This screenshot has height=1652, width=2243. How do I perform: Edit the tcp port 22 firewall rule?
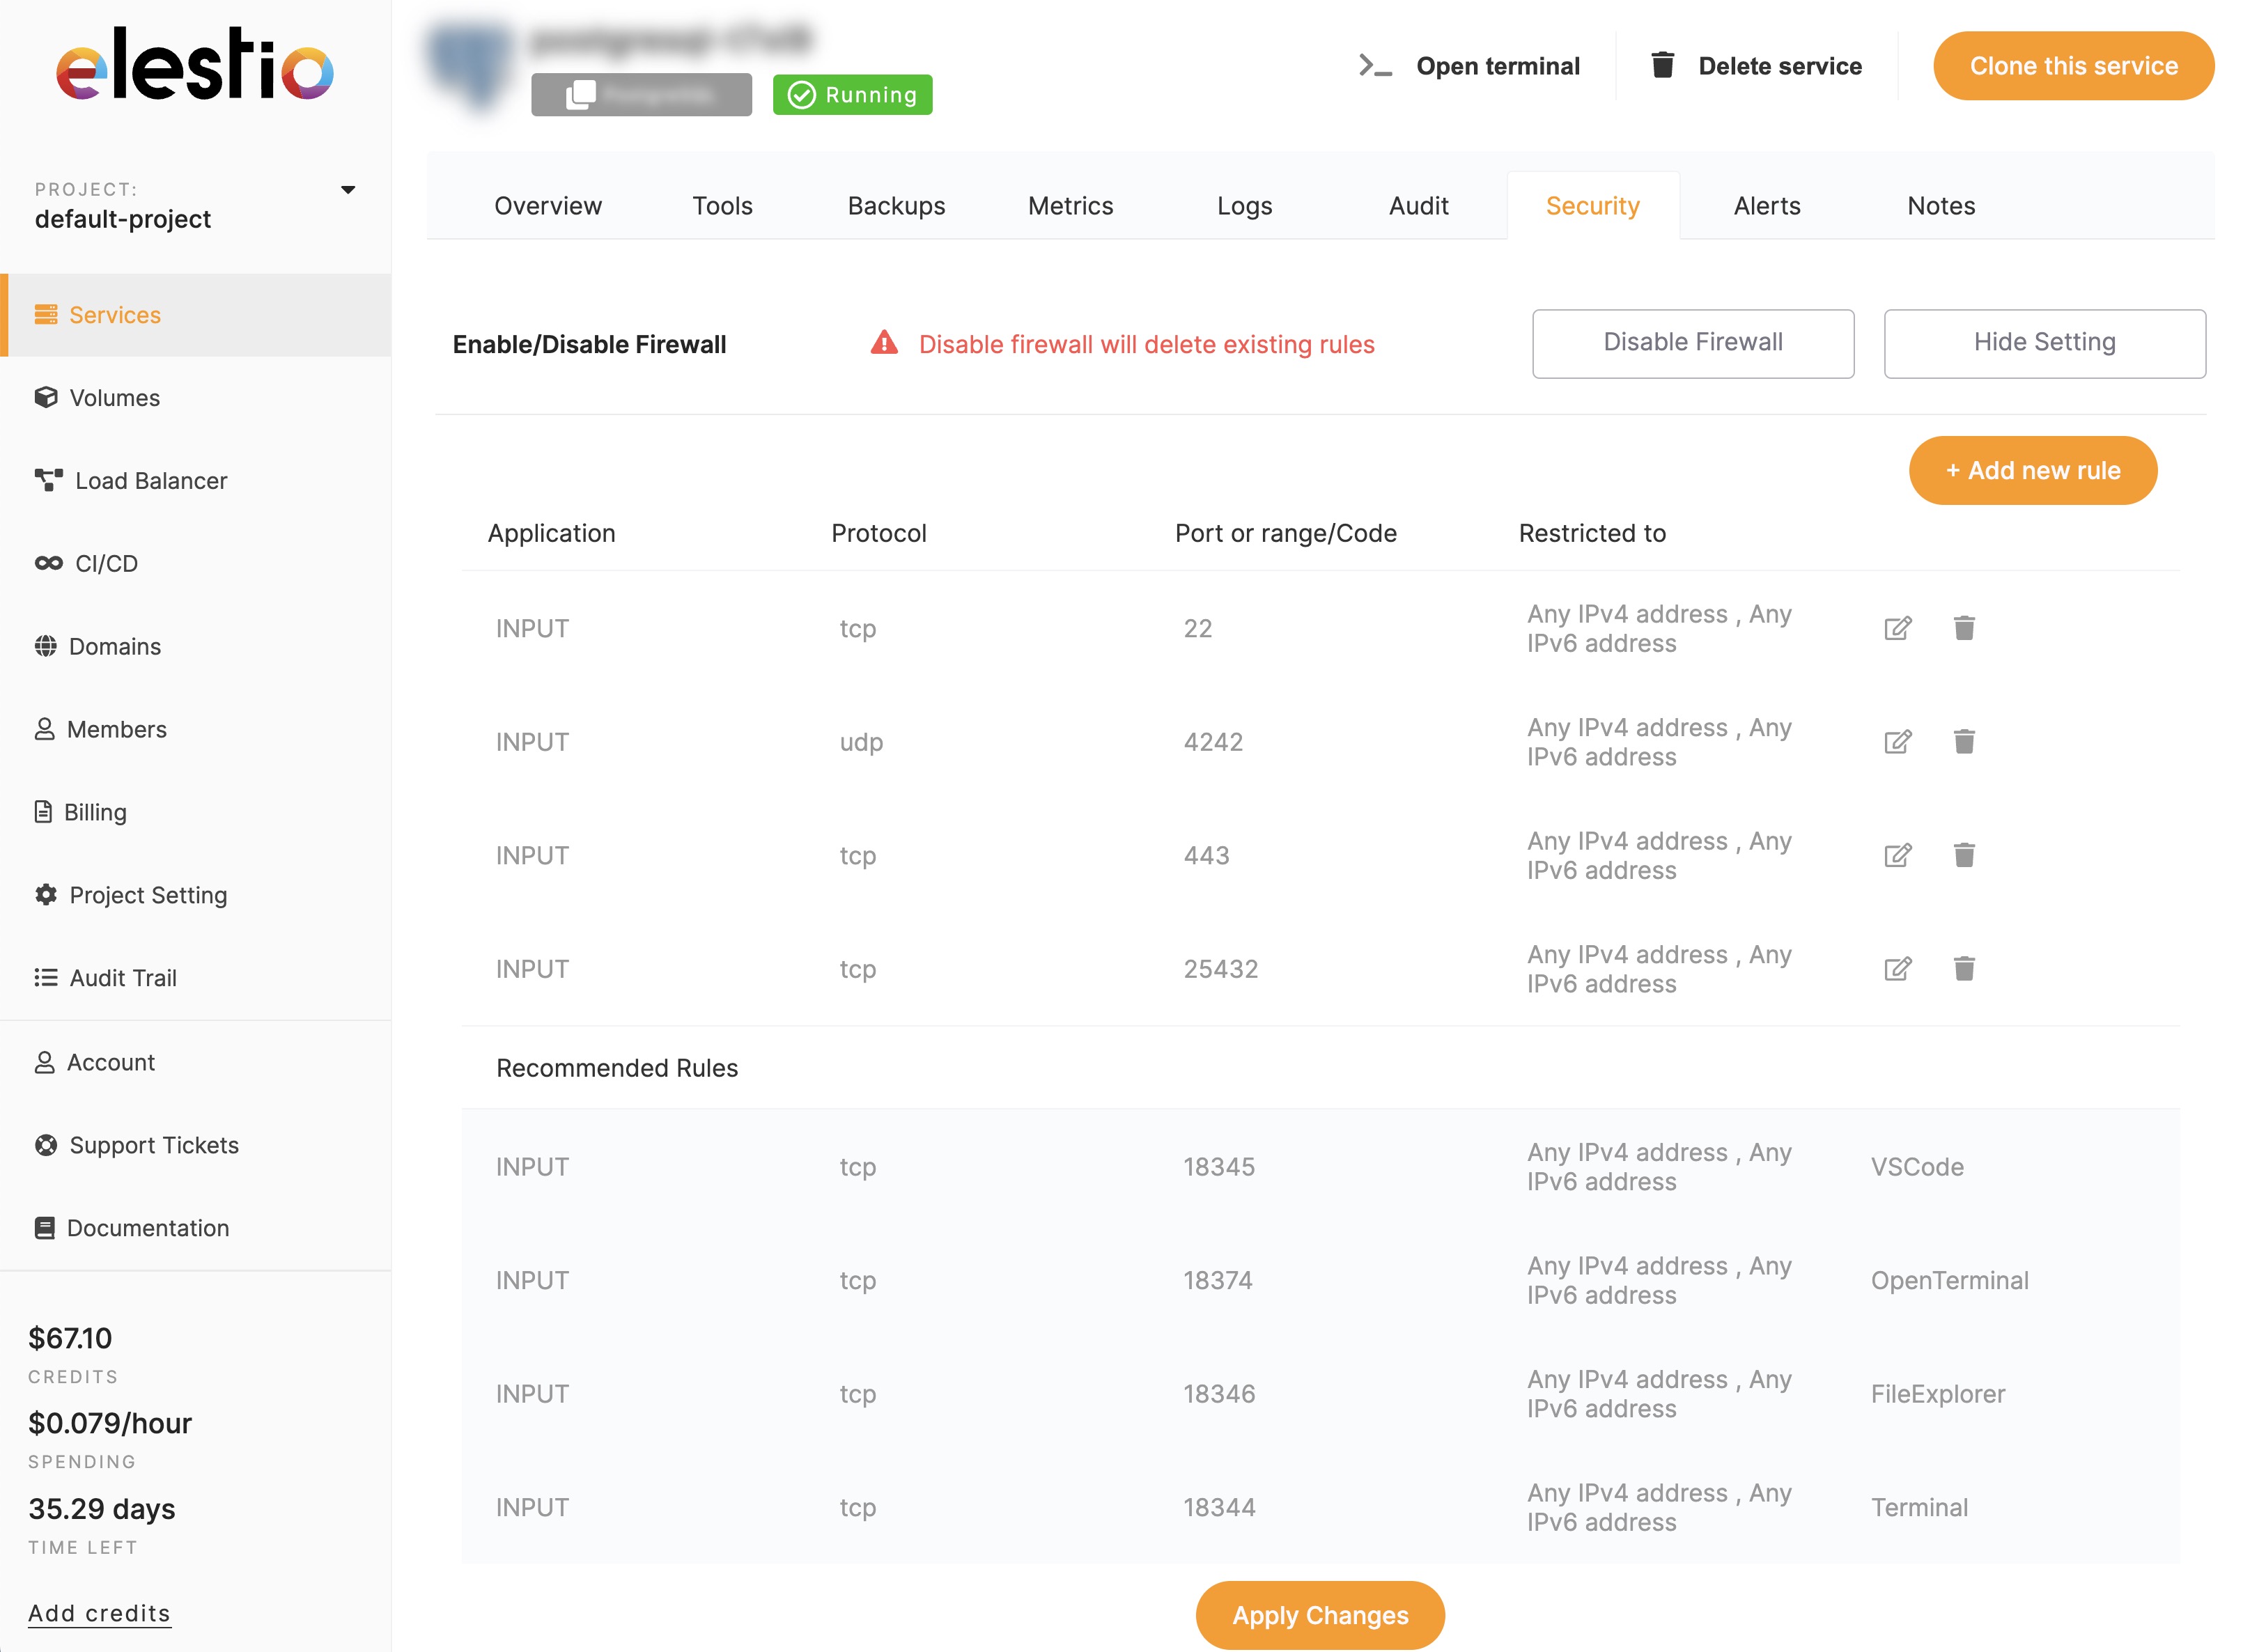pyautogui.click(x=1897, y=628)
